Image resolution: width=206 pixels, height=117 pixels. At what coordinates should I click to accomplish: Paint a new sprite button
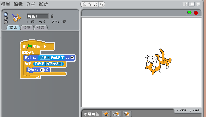pyautogui.click(x=106, y=114)
